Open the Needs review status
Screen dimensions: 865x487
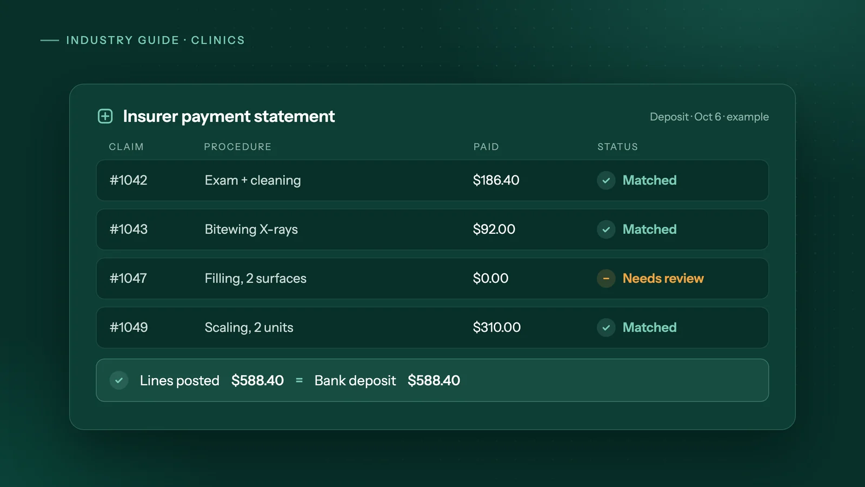click(663, 279)
